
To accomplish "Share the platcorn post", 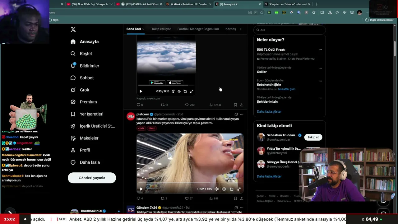I will click(x=242, y=198).
